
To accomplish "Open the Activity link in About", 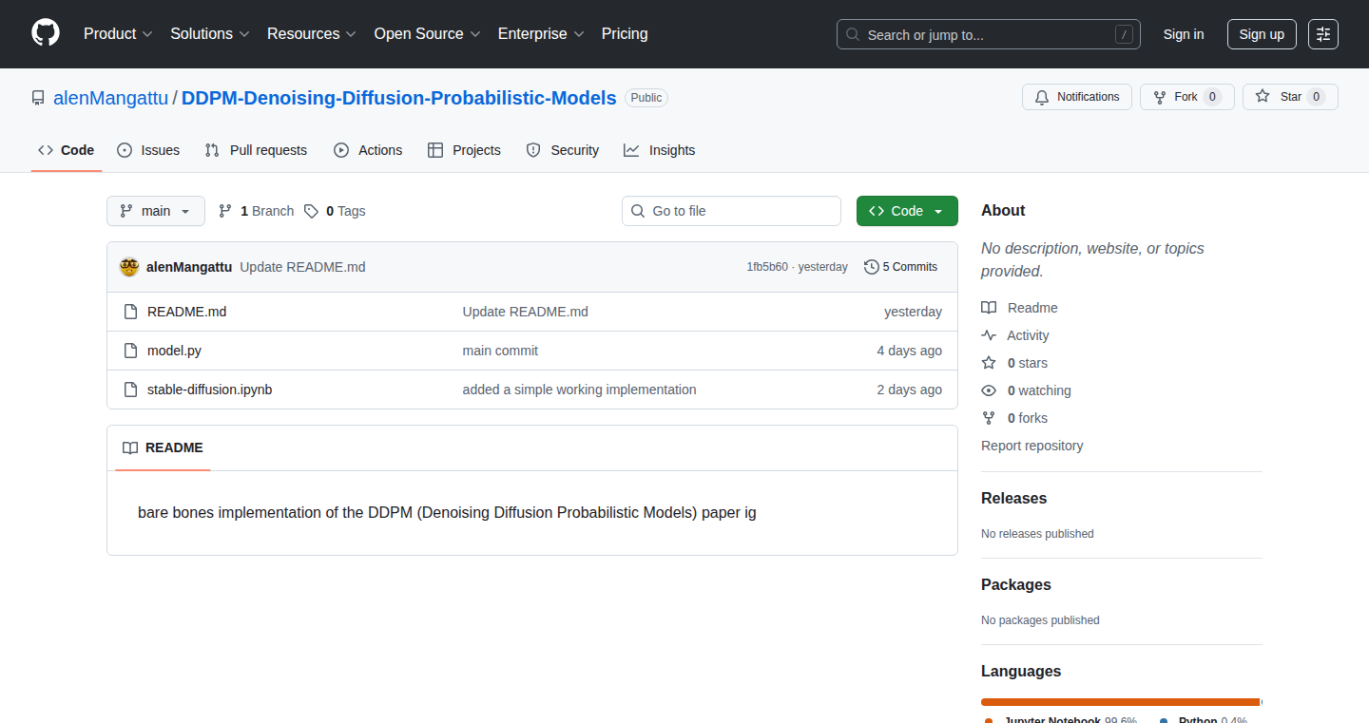I will click(x=1015, y=335).
